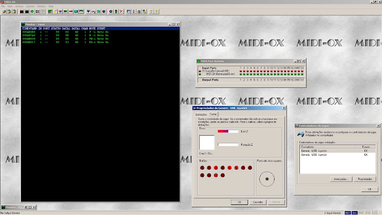Click the Rotação Z axis bar
Image resolution: width=382 pixels, height=215 pixels.
point(228,145)
